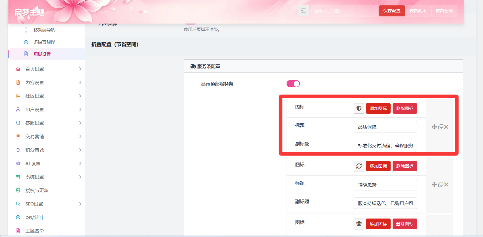
Task: Click the 品质保障 title field
Action: [385, 127]
